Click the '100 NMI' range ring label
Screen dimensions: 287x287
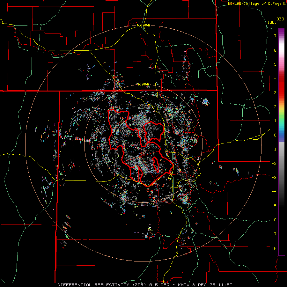click(143, 25)
